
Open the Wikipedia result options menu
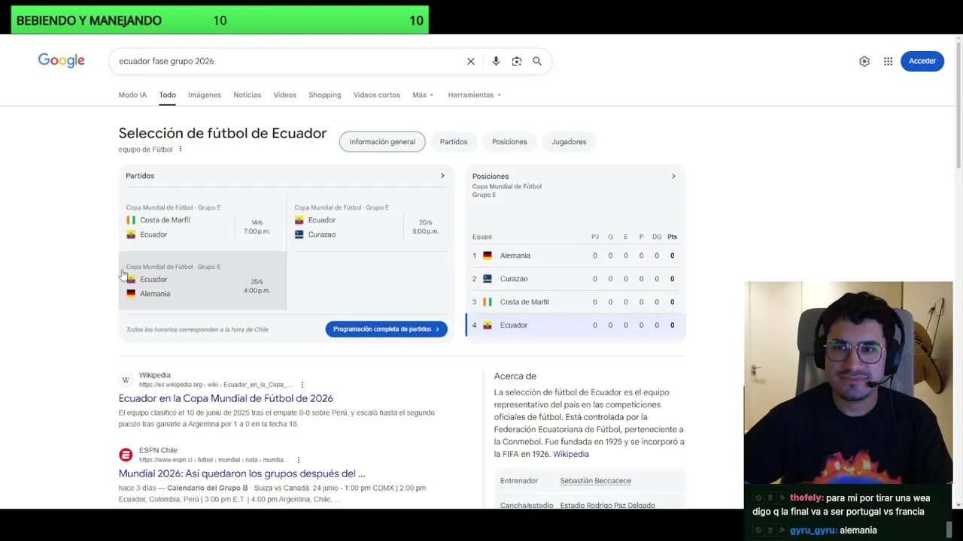tap(302, 385)
